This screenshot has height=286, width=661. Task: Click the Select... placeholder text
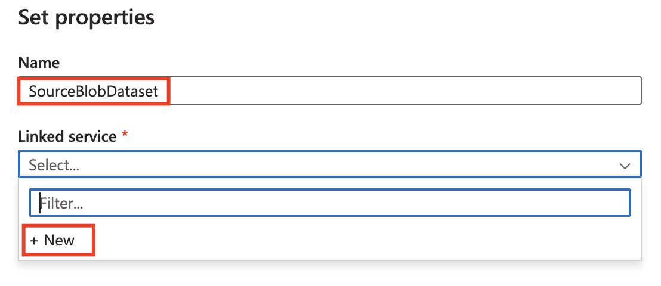pyautogui.click(x=54, y=166)
